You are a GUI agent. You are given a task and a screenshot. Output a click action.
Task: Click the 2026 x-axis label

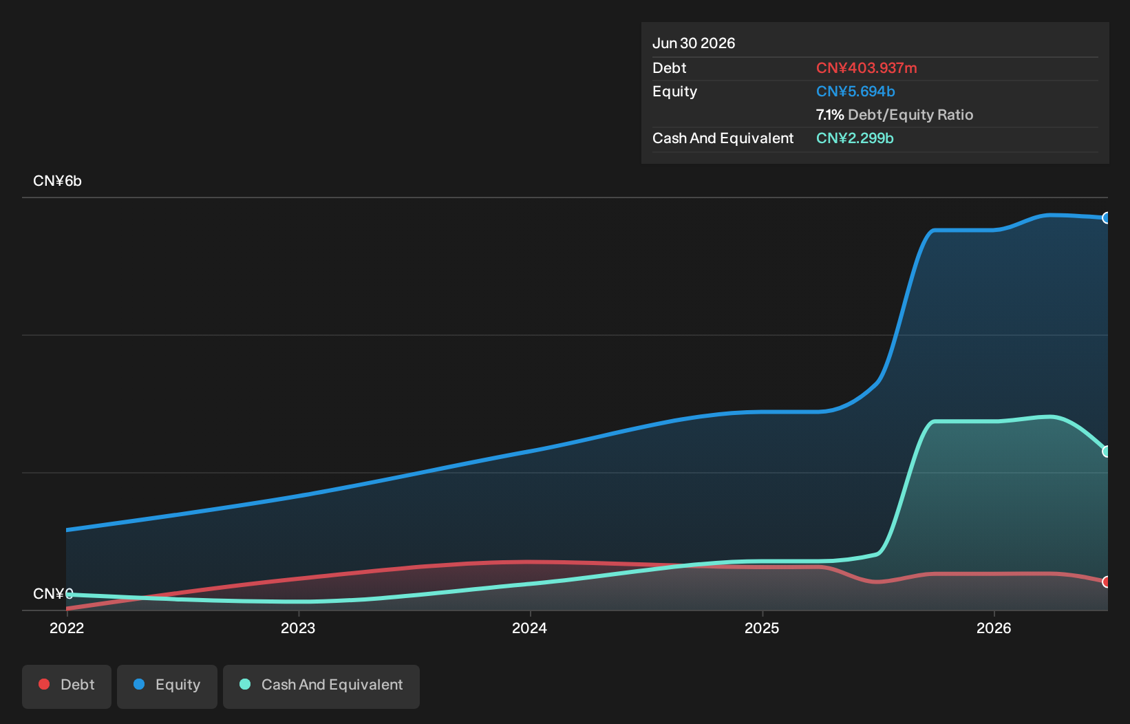994,628
